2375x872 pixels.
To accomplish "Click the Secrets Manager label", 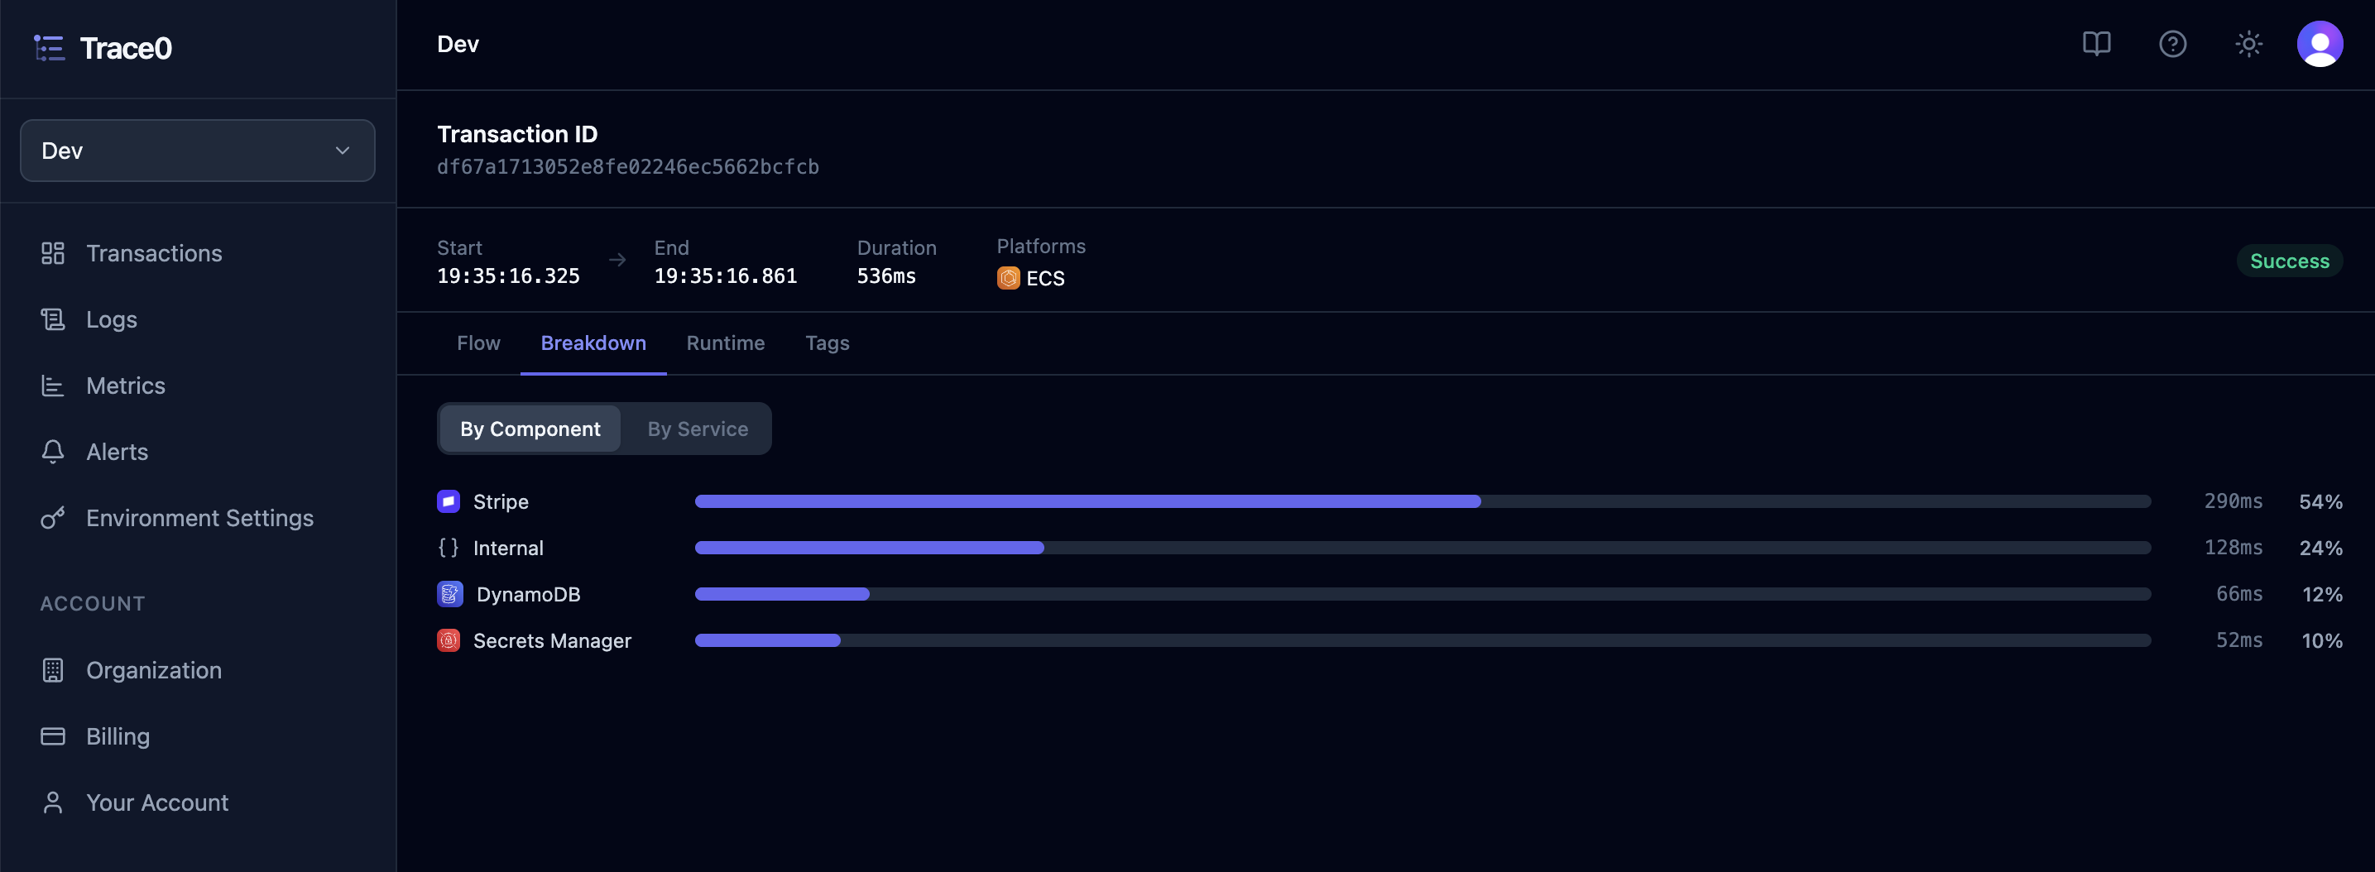I will [551, 640].
